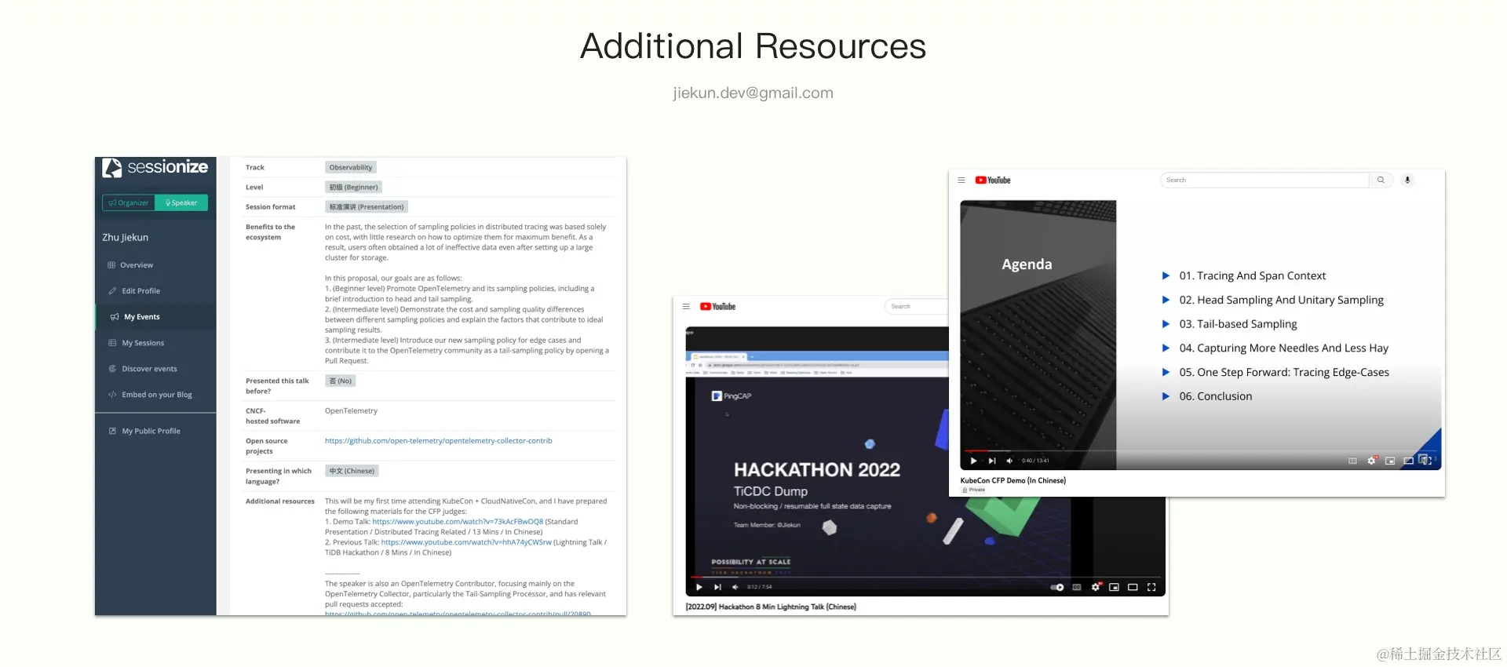
Task: Click the Discover events globe icon
Action: click(x=112, y=369)
